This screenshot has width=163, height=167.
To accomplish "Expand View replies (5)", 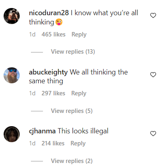I will tap(72, 111).
